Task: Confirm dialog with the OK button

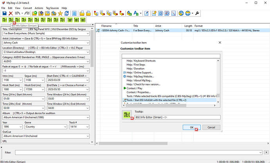Action: click(x=192, y=127)
